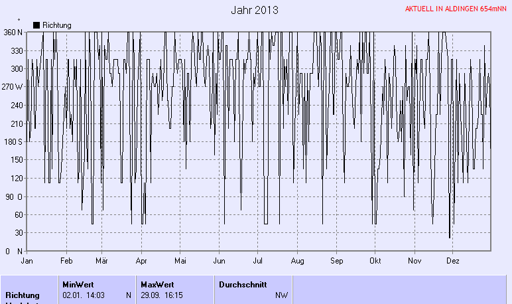The height and width of the screenshot is (304, 512).
Task: Click the Jun month axis label
Action: click(219, 262)
